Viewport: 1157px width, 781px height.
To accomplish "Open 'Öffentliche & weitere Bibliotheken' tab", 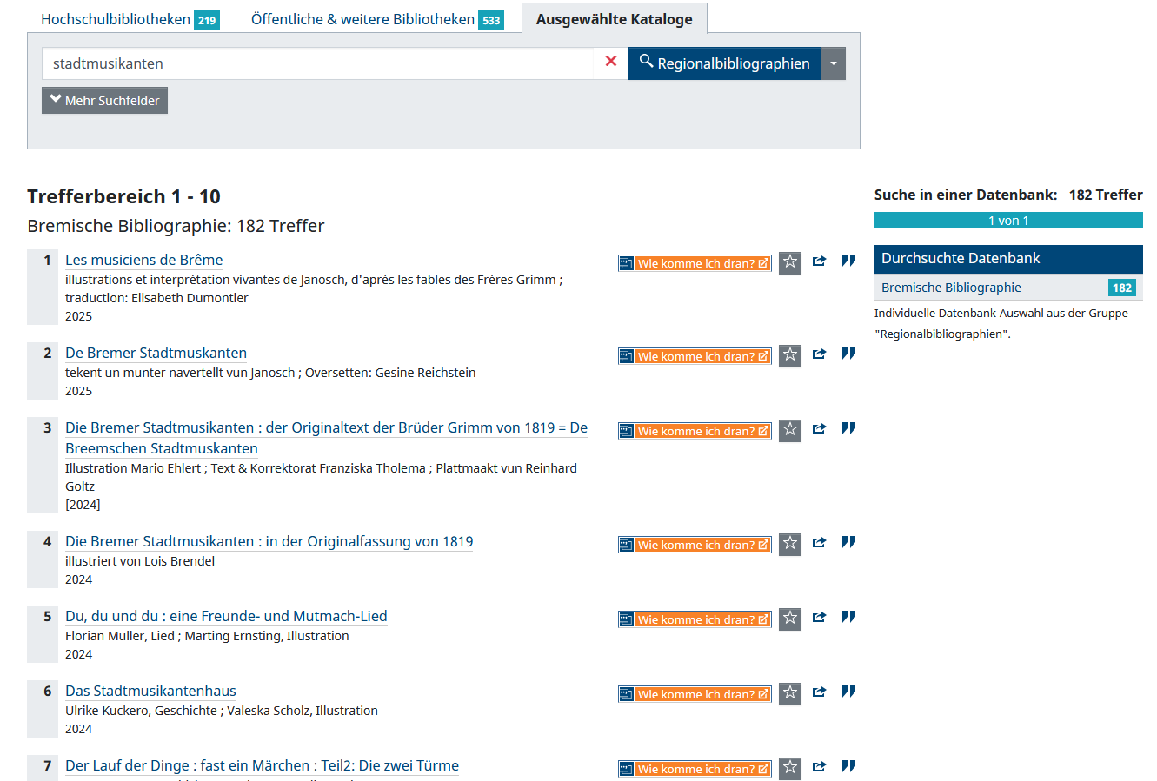I will [376, 19].
